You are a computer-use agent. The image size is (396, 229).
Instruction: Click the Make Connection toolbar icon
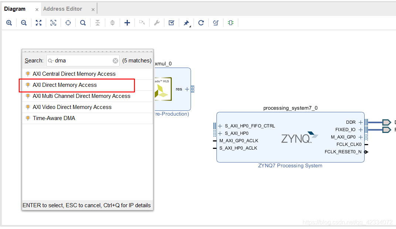[x=142, y=23]
